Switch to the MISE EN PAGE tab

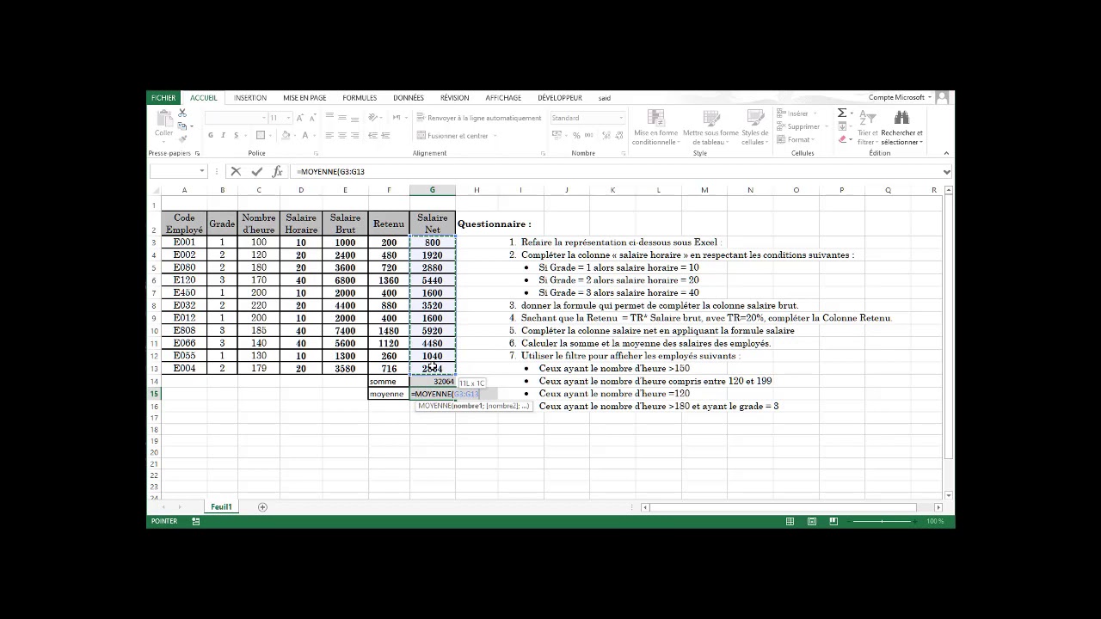[304, 98]
